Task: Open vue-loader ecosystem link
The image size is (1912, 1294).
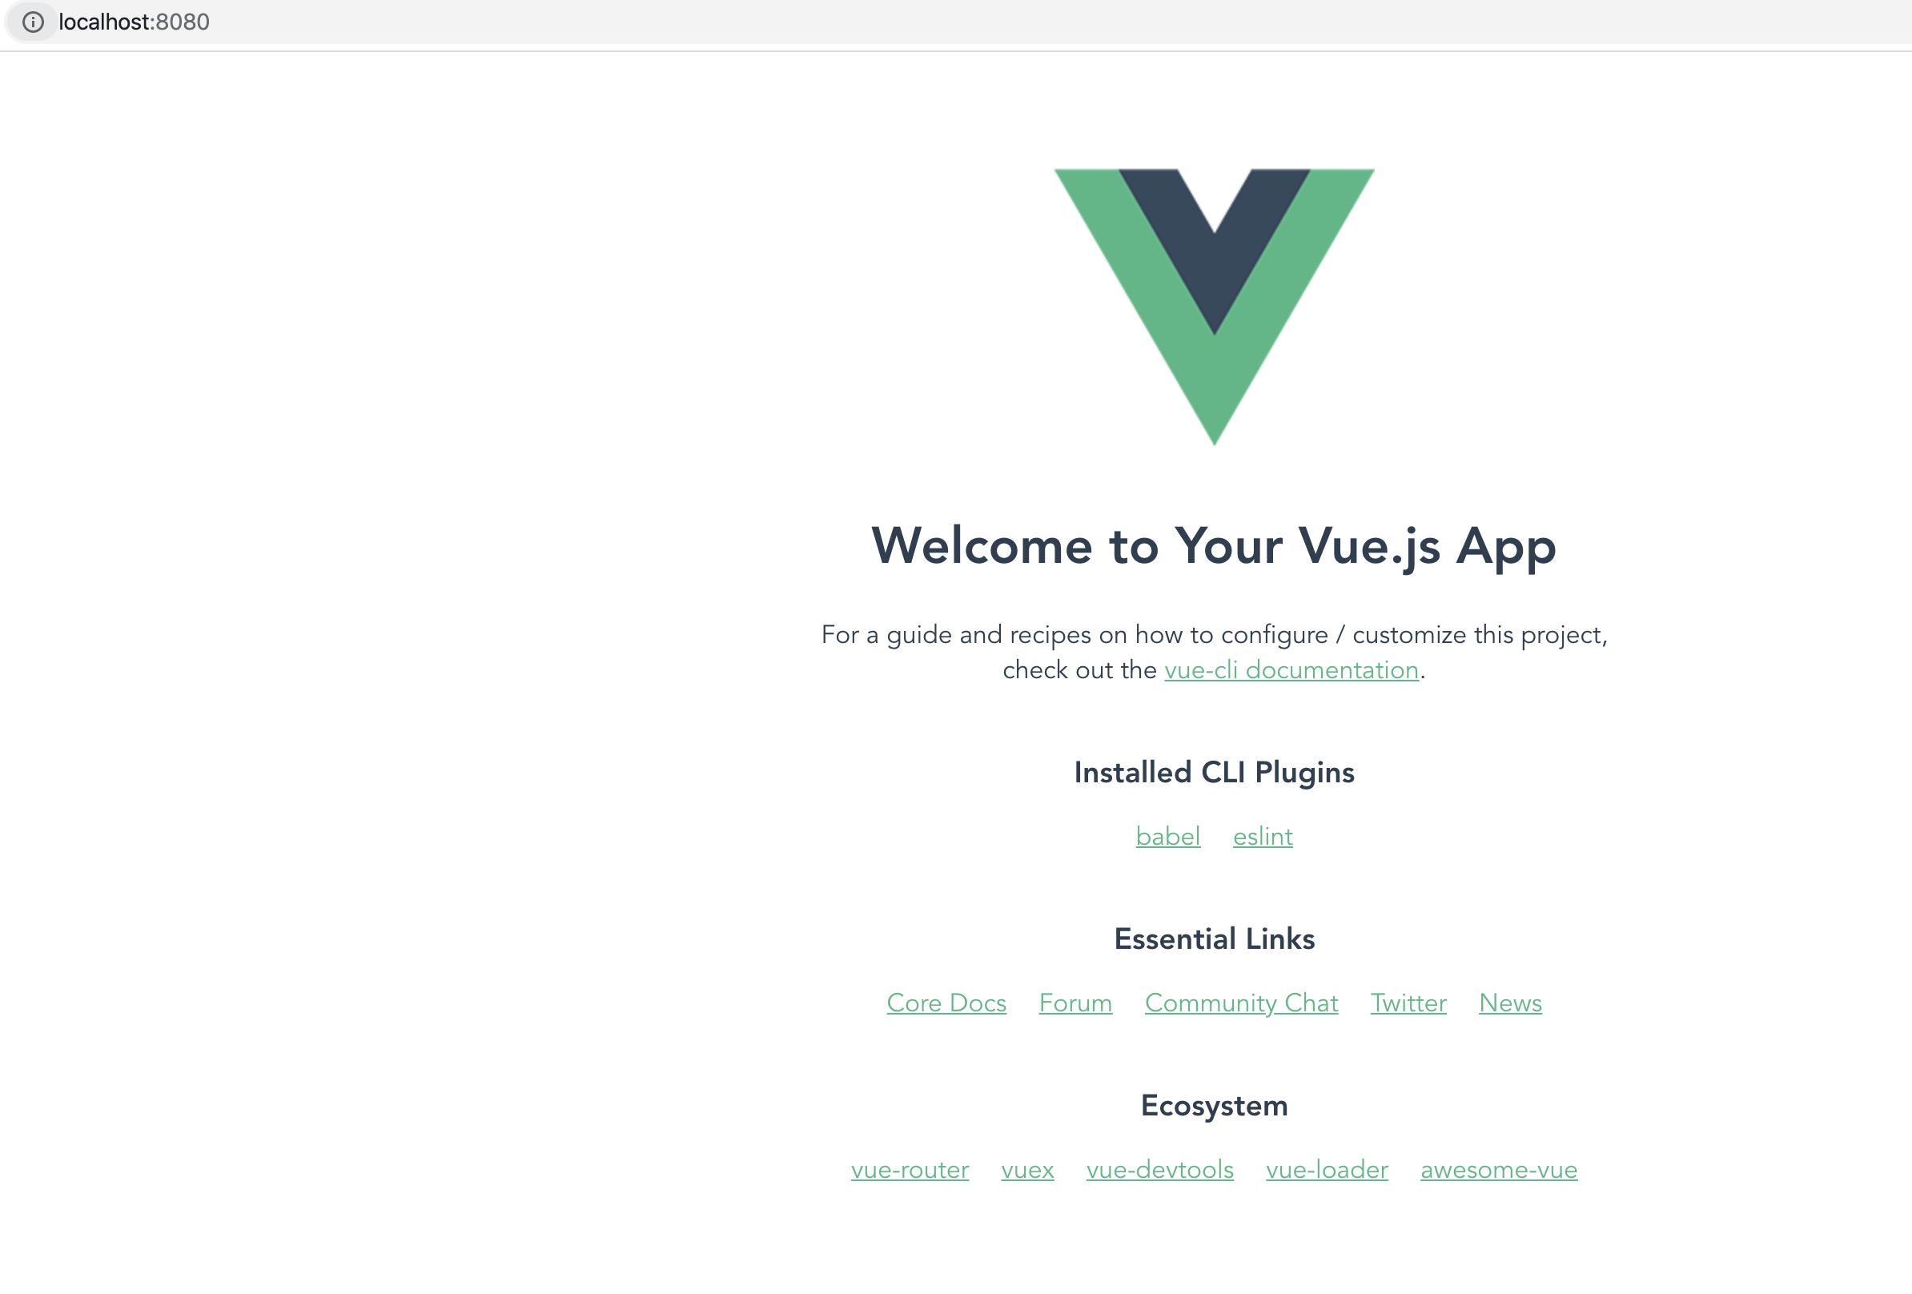Action: (x=1326, y=1170)
